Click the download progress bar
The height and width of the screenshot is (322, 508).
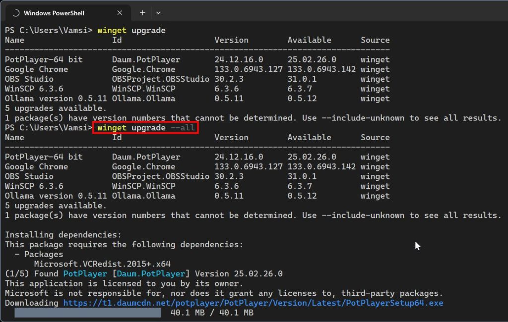[87, 313]
